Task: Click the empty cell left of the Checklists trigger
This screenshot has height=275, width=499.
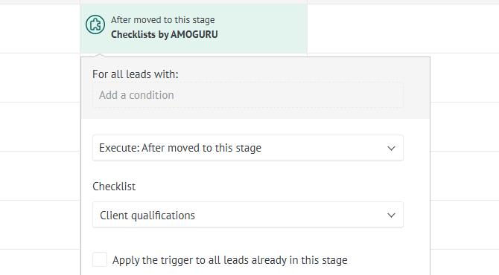Action: (x=39, y=28)
